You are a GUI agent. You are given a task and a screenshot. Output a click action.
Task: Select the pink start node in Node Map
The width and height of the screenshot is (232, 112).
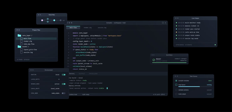pyautogui.click(x=42, y=20)
